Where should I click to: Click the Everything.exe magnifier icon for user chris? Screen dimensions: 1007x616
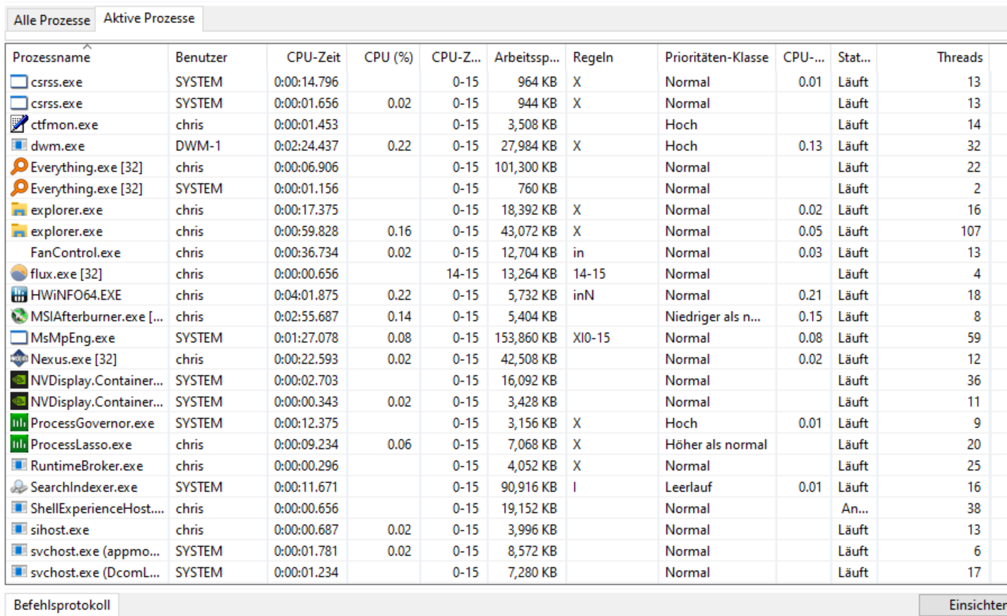point(19,167)
